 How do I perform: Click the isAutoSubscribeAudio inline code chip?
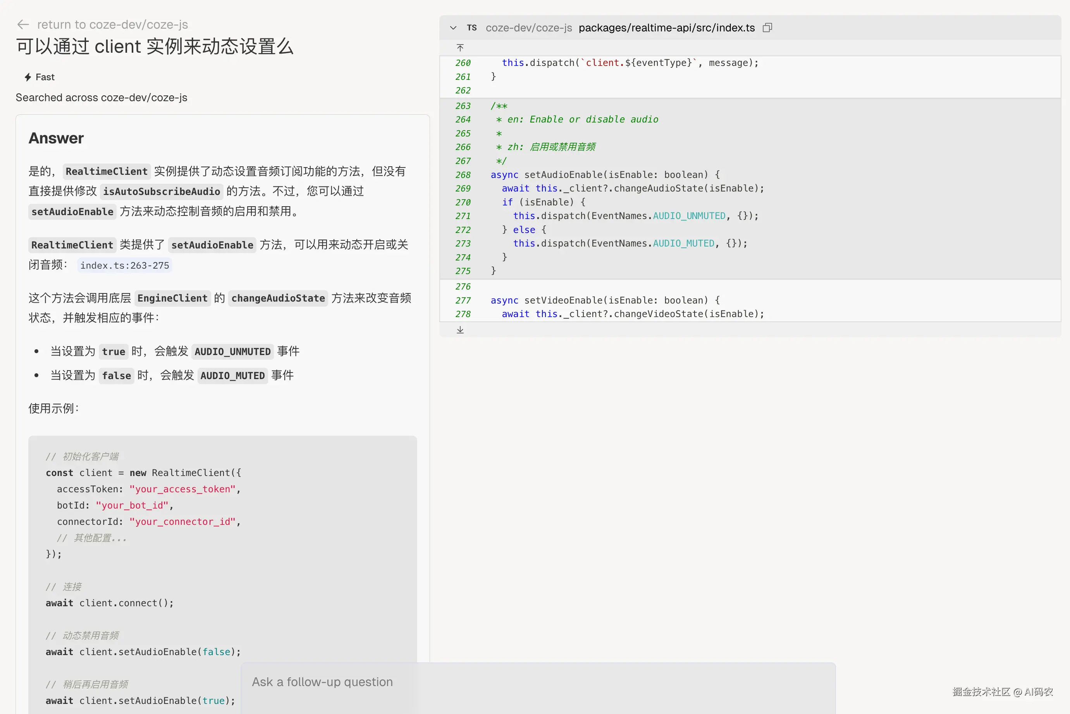162,192
